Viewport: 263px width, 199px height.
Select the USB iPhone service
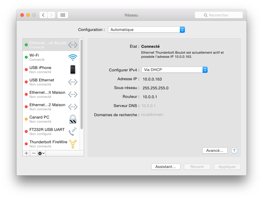pos(51,70)
